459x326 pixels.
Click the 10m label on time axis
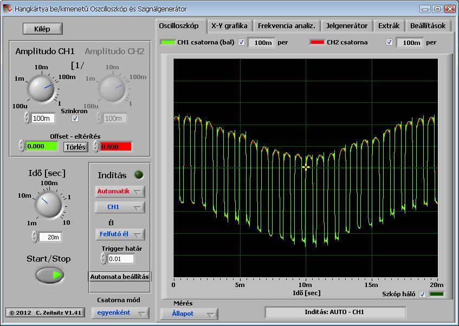point(305,285)
